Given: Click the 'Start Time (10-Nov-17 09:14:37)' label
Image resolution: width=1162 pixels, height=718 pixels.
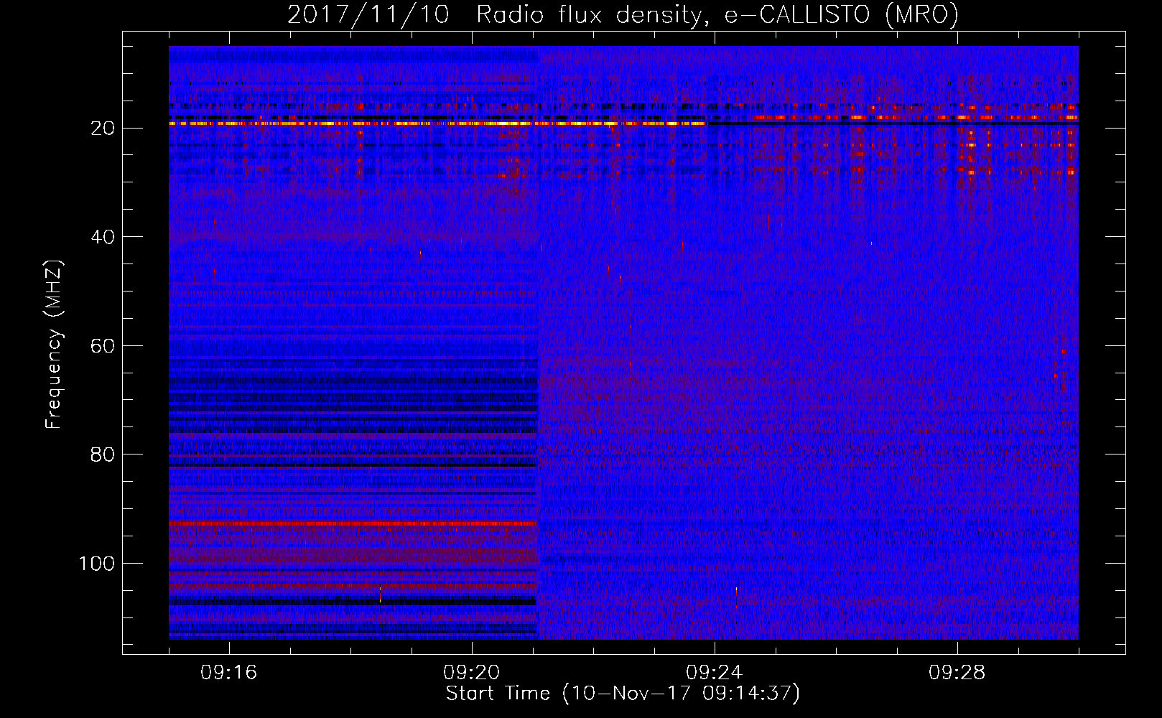Looking at the screenshot, I should 623,694.
